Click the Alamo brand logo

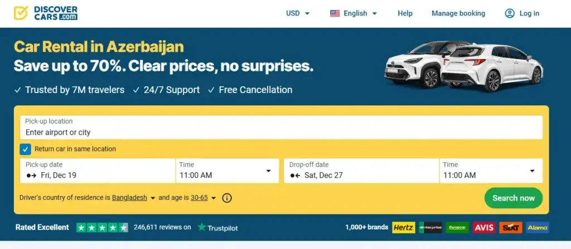[x=536, y=227]
